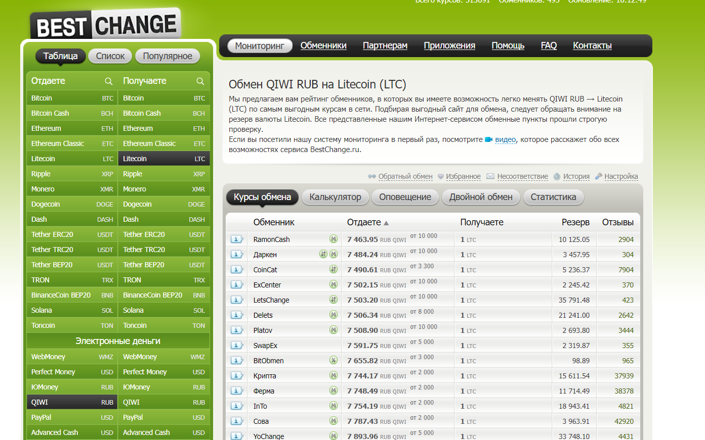This screenshot has height=440, width=705.
Task: Open the FAQ menu item
Action: [x=549, y=45]
